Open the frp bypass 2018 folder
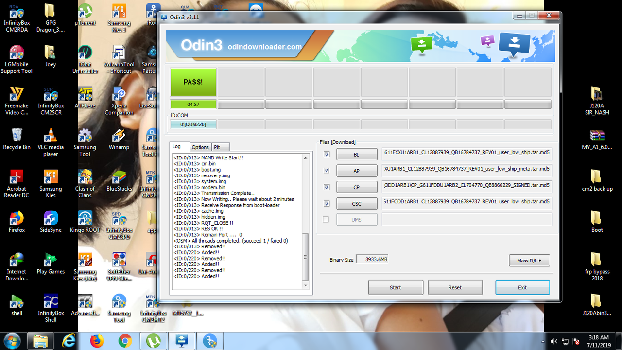Screen dimensions: 622x350 pyautogui.click(x=597, y=267)
